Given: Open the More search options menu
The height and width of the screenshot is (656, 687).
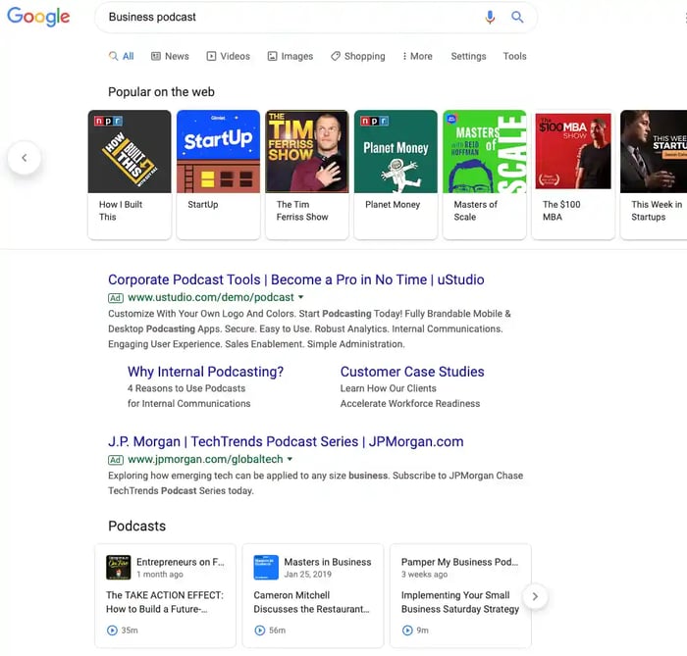Looking at the screenshot, I should (x=417, y=56).
